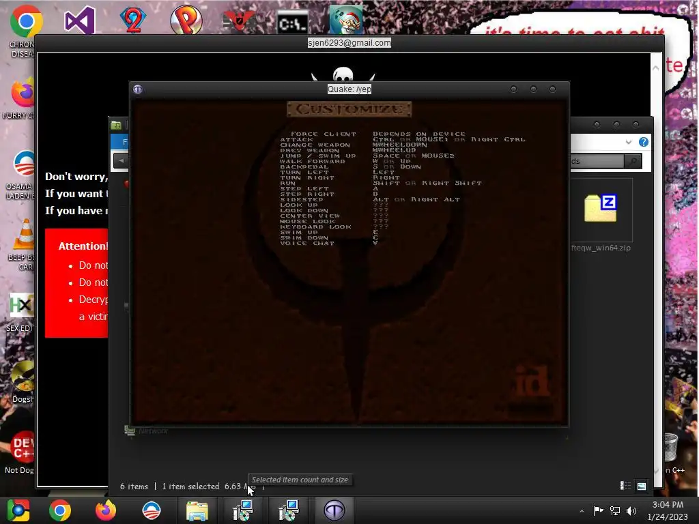699x524 pixels.
Task: Click the second installer icon in taskbar
Action: [289, 510]
